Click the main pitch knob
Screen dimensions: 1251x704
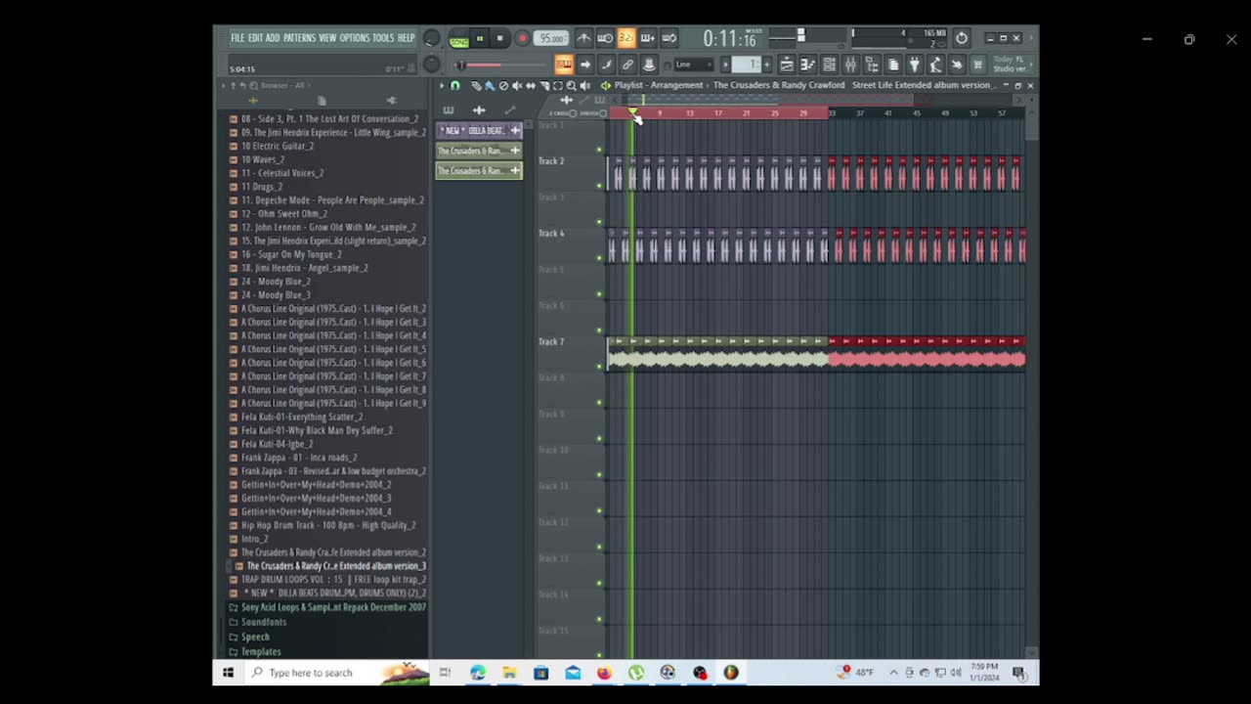click(x=431, y=65)
